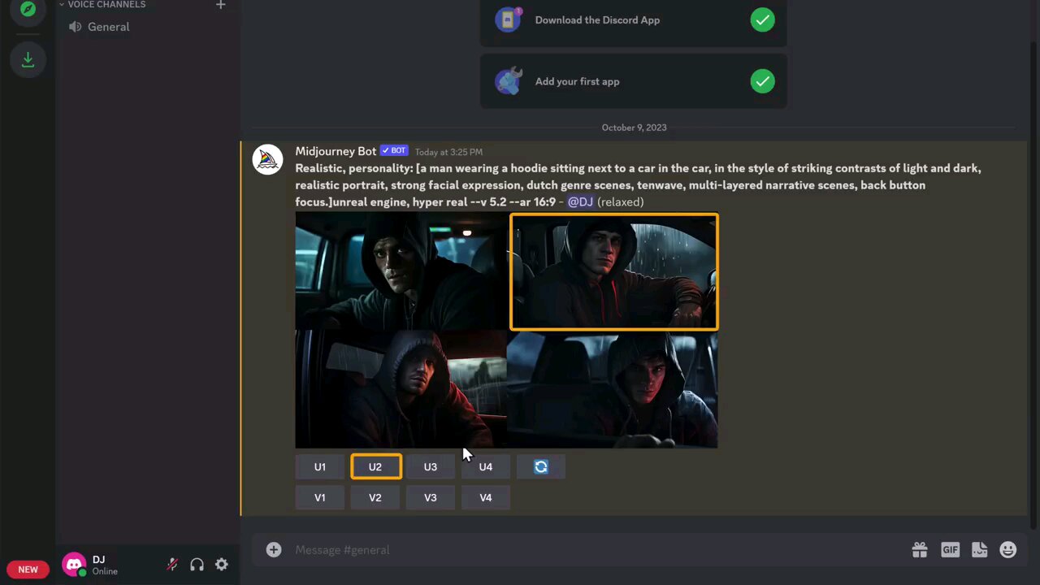The width and height of the screenshot is (1040, 585).
Task: Click the Download Apps icon in server bar
Action: [x=28, y=59]
